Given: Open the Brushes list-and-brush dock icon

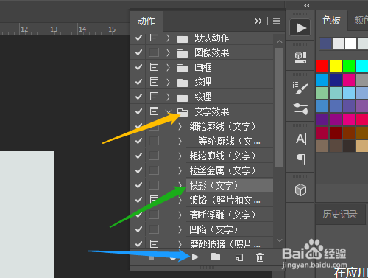Looking at the screenshot, I should (x=300, y=88).
